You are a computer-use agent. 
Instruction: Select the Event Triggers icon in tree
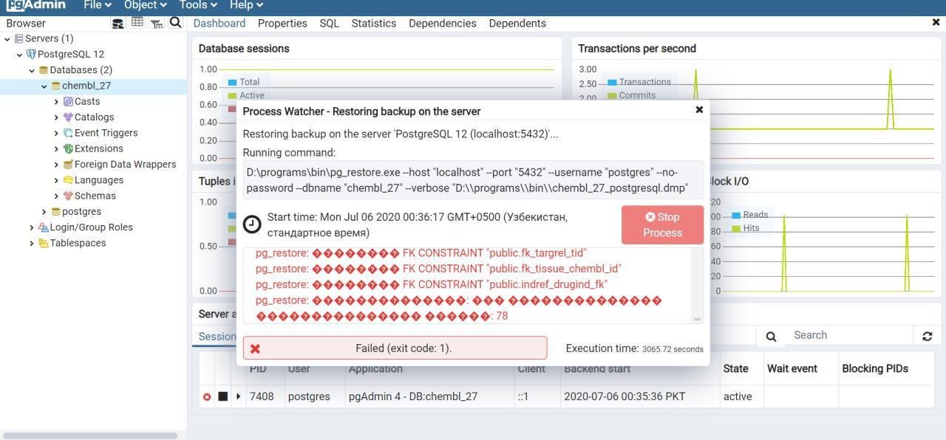[68, 133]
